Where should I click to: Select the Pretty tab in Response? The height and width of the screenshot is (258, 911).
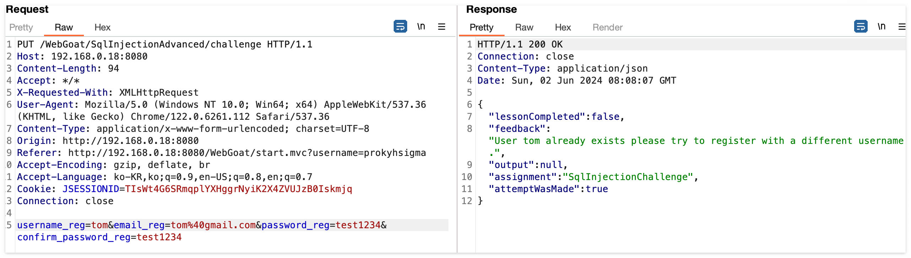481,27
